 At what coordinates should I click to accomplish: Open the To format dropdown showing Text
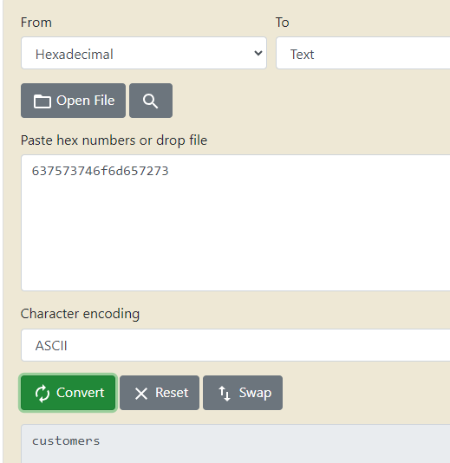(363, 53)
